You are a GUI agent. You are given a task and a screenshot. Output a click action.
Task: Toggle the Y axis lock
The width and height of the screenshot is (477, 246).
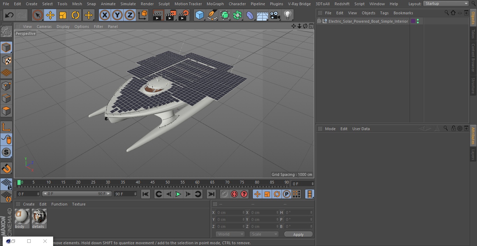click(x=117, y=15)
